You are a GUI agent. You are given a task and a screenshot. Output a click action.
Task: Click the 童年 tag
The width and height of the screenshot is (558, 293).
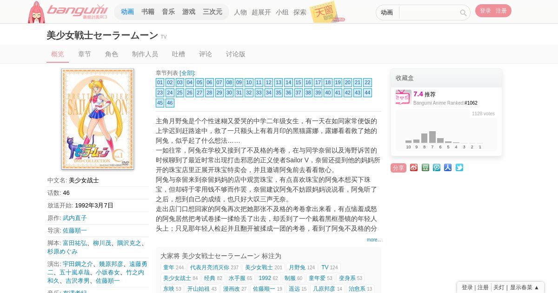(168, 267)
